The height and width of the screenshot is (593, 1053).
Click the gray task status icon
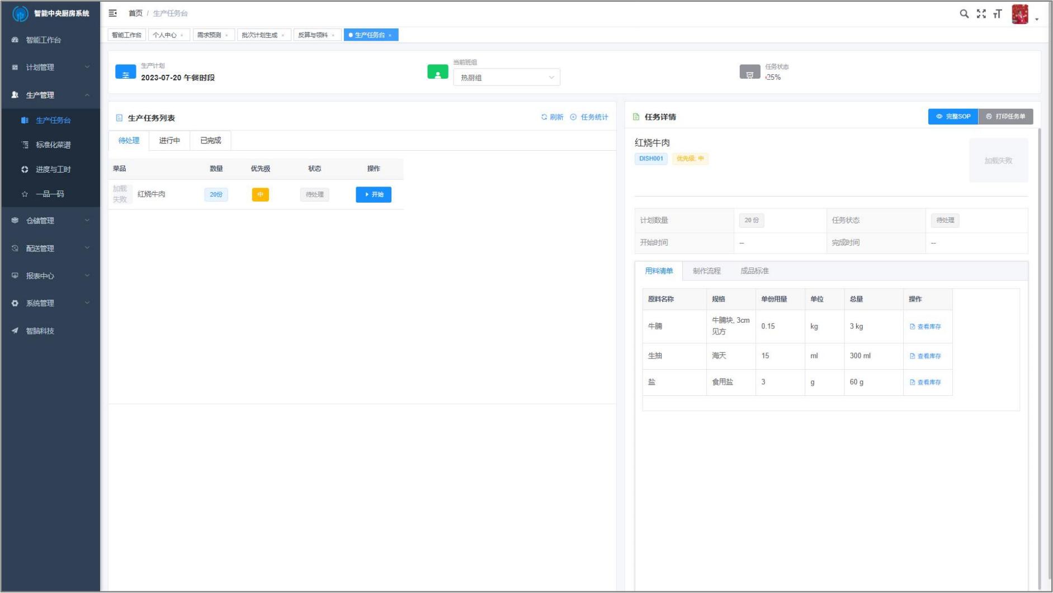(749, 72)
